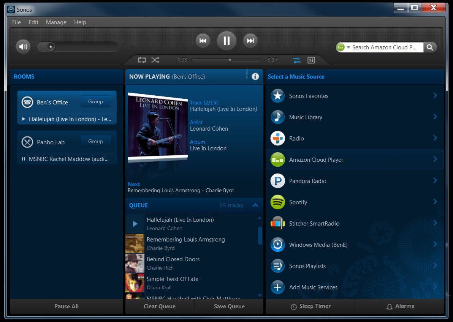Open the search source dropdown arrow
The width and height of the screenshot is (453, 322).
tap(348, 47)
